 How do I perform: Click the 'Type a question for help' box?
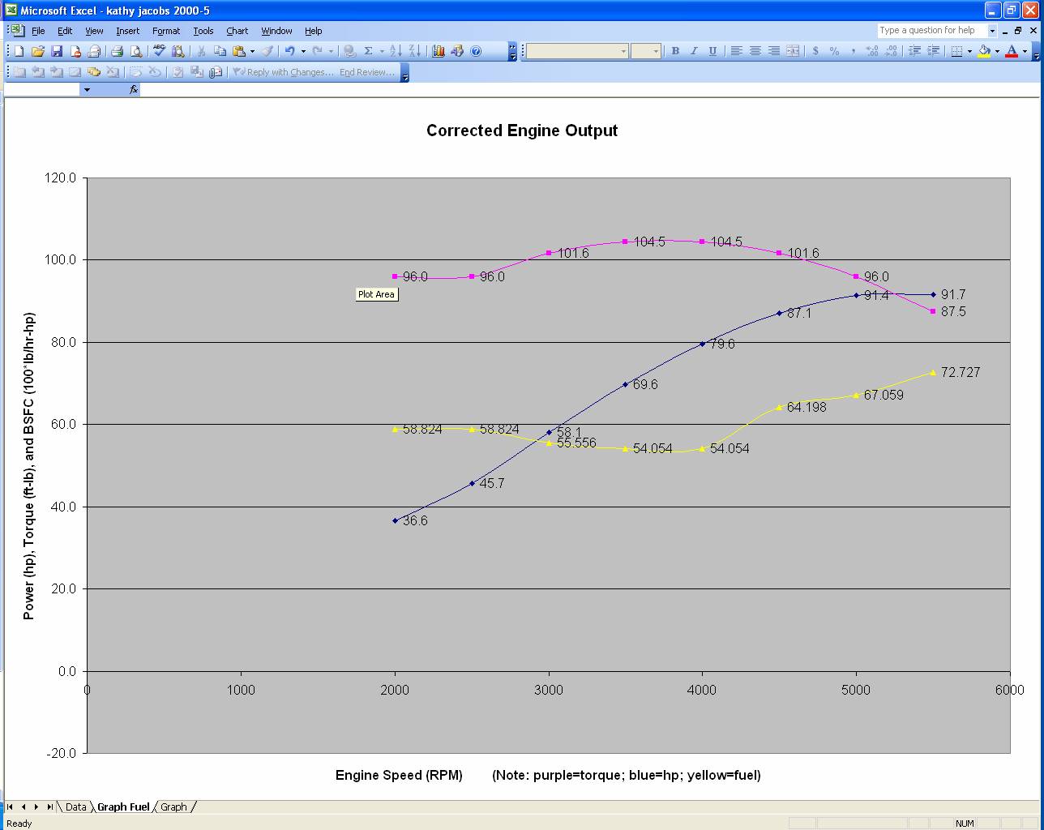click(931, 31)
